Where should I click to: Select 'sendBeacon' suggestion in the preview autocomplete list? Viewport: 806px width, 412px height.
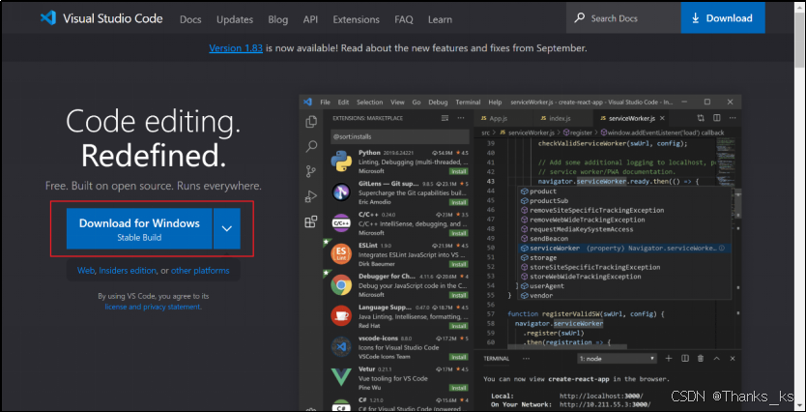pyautogui.click(x=623, y=239)
